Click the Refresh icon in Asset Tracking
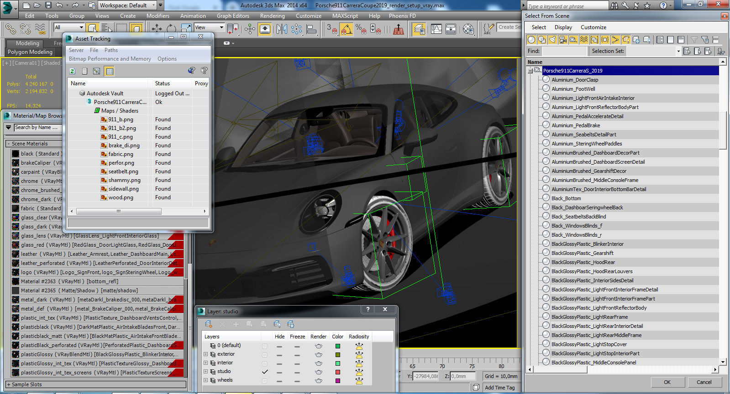Image resolution: width=730 pixels, height=394 pixels. [x=72, y=71]
